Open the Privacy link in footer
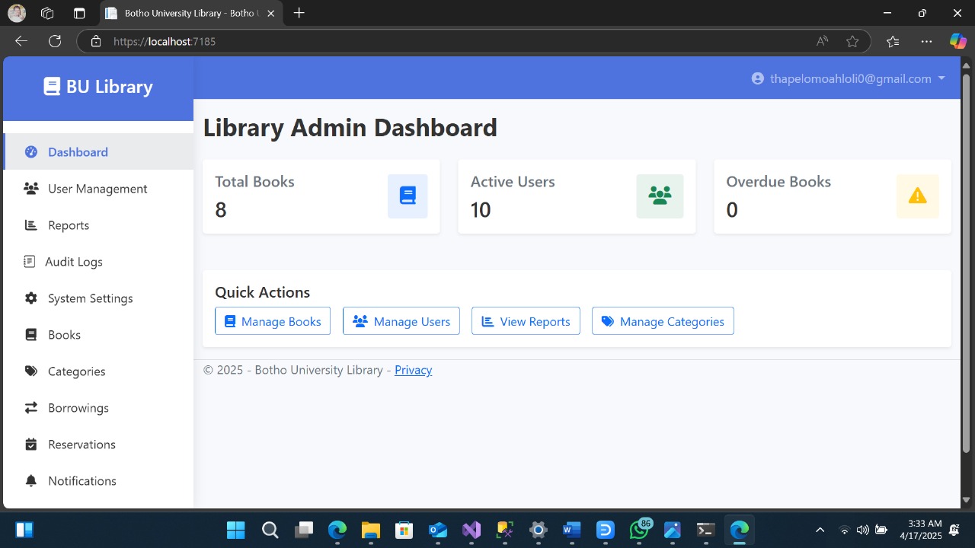Viewport: 975px width, 548px height. pyautogui.click(x=413, y=370)
